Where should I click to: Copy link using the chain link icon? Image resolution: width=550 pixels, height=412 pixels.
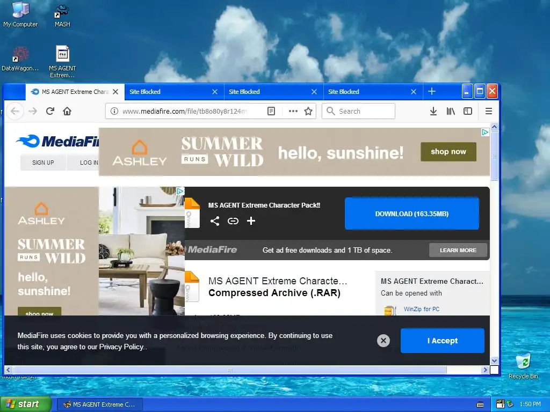(x=233, y=220)
